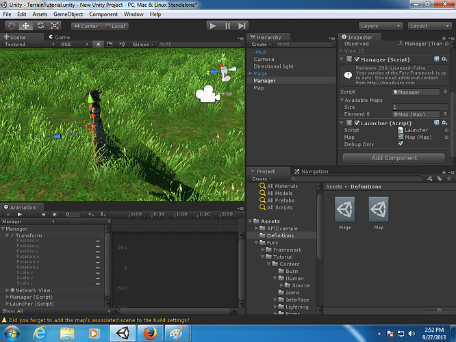Expand the Mage hierarchy item
The width and height of the screenshot is (456, 342).
click(251, 73)
